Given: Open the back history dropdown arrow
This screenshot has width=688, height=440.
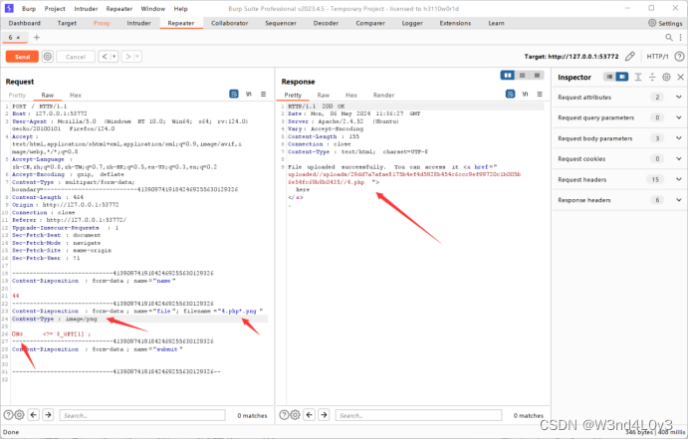Looking at the screenshot, I should 115,57.
